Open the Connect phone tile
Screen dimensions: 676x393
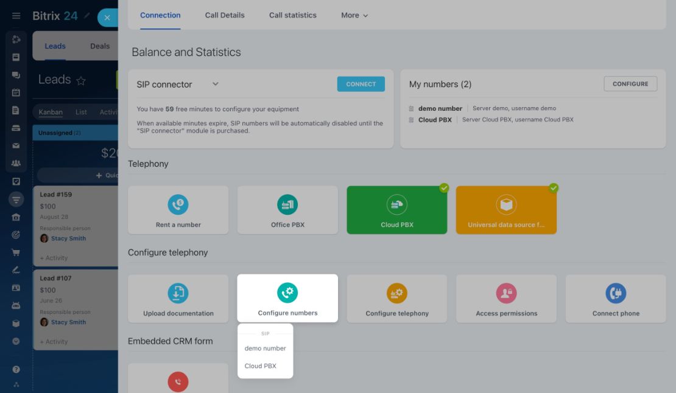pyautogui.click(x=616, y=299)
